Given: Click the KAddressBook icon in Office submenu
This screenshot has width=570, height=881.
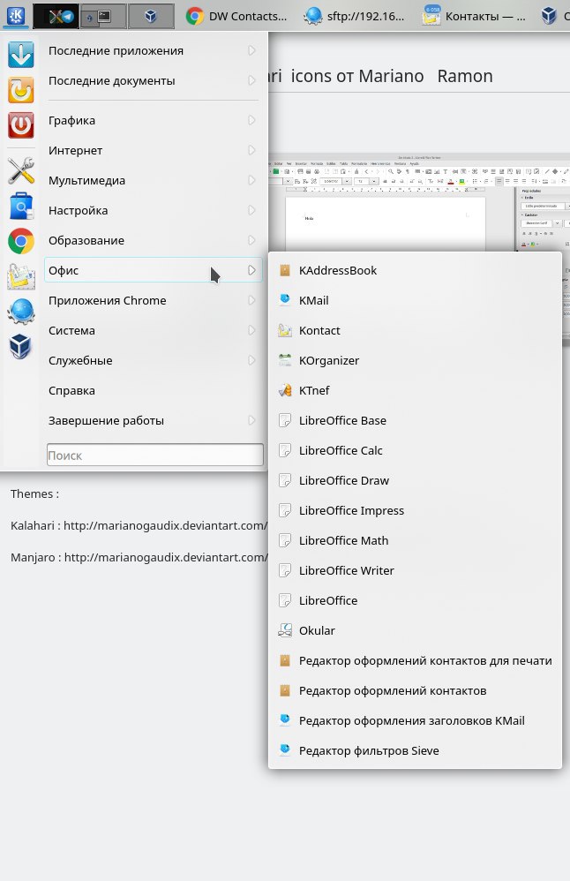Looking at the screenshot, I should tap(285, 270).
